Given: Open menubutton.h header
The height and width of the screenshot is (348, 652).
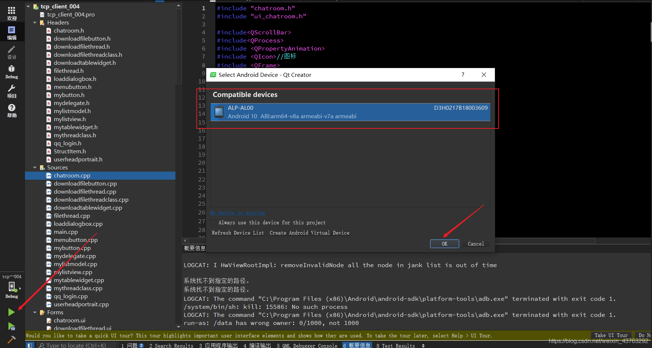Looking at the screenshot, I should 73,87.
